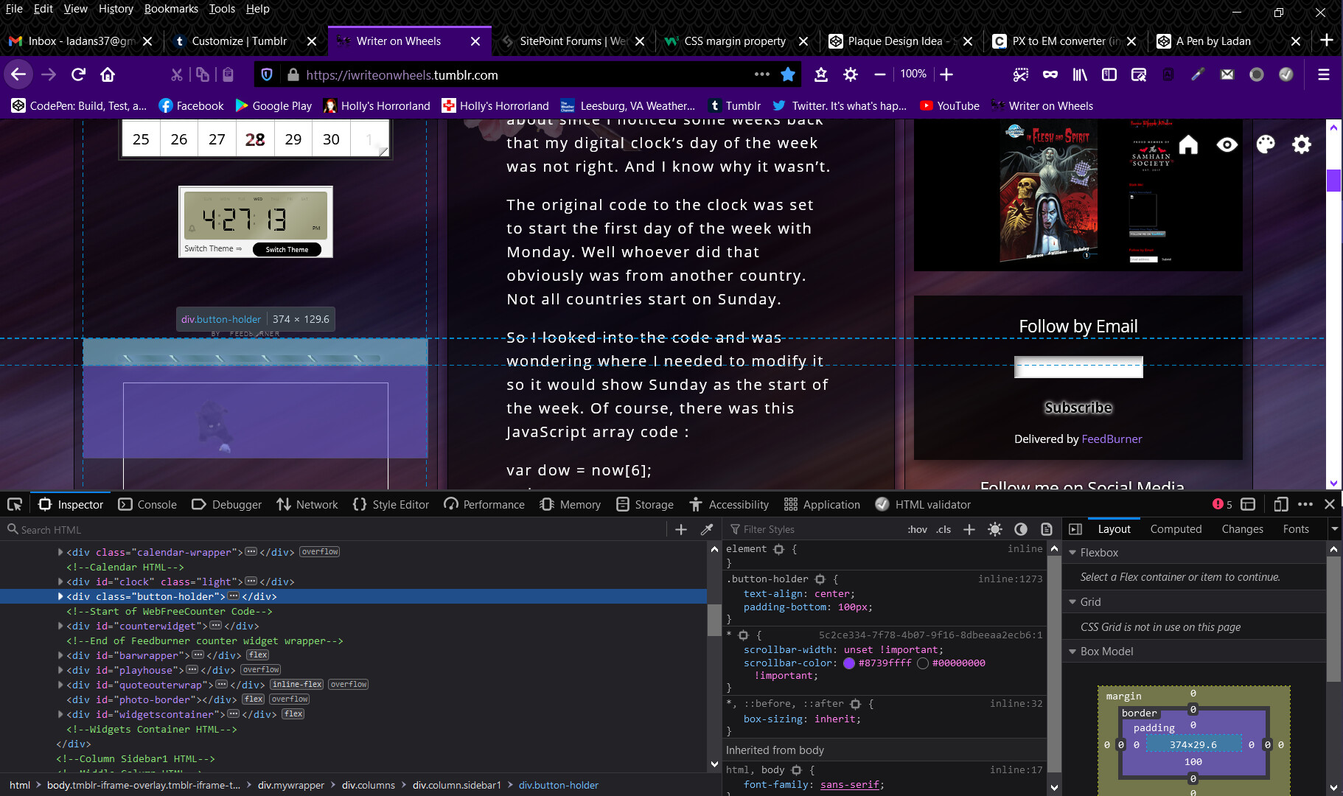Open the FeedBurner link
Screen dimensions: 1343x796
1112,439
